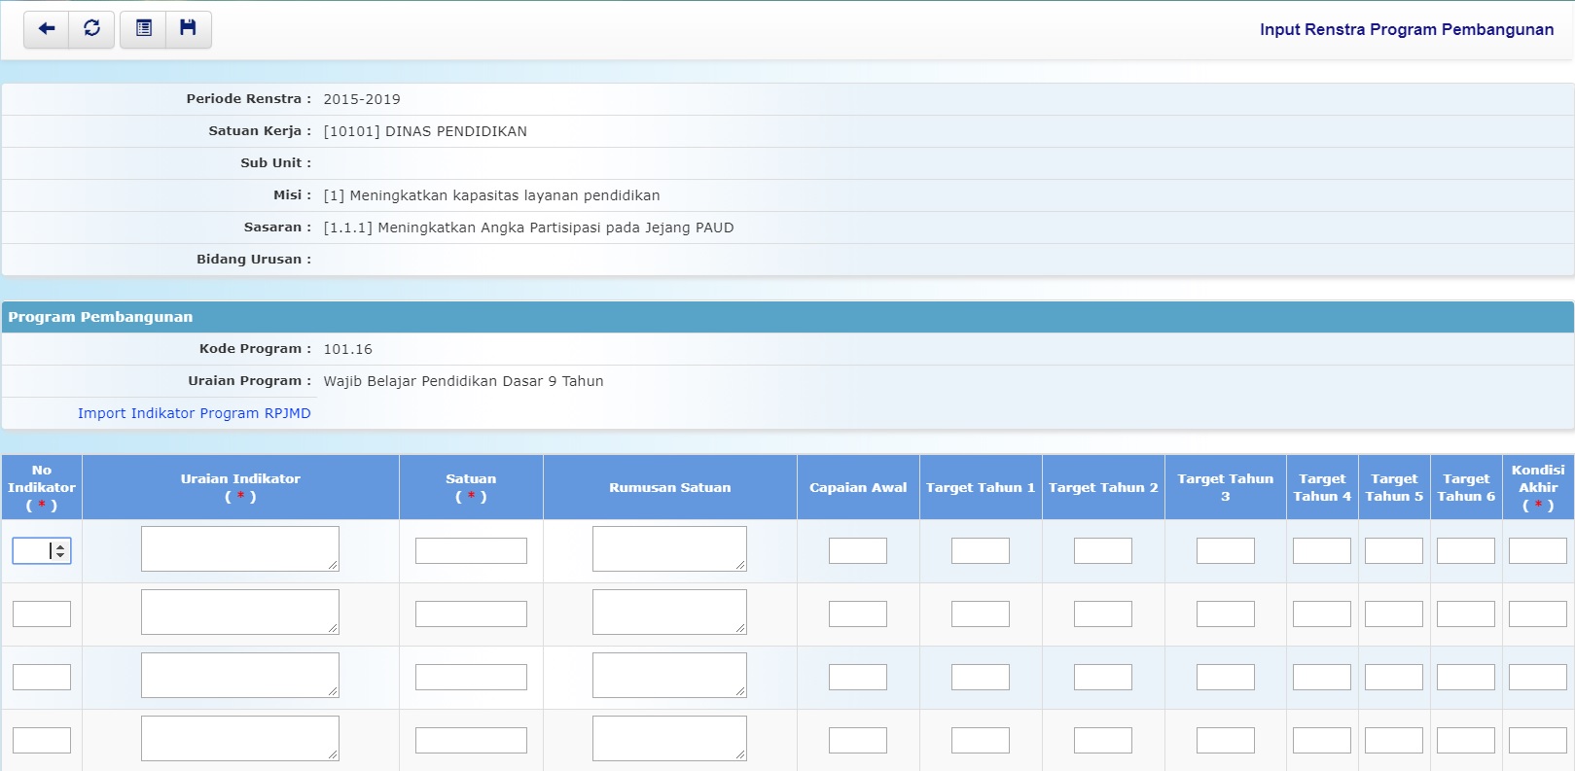
Task: Click the Satuan field in second row
Action: [471, 613]
